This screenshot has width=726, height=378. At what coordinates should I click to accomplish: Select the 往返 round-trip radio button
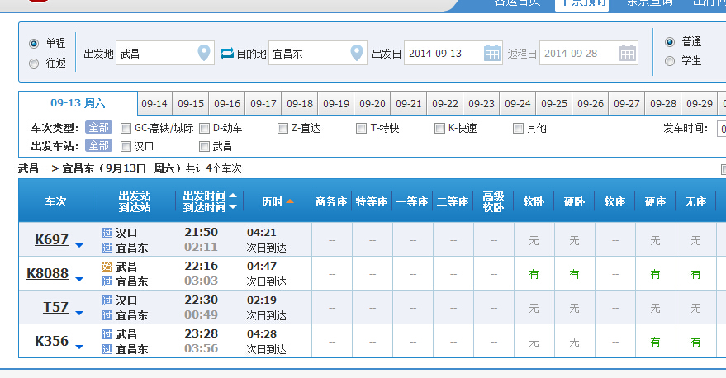pos(34,64)
